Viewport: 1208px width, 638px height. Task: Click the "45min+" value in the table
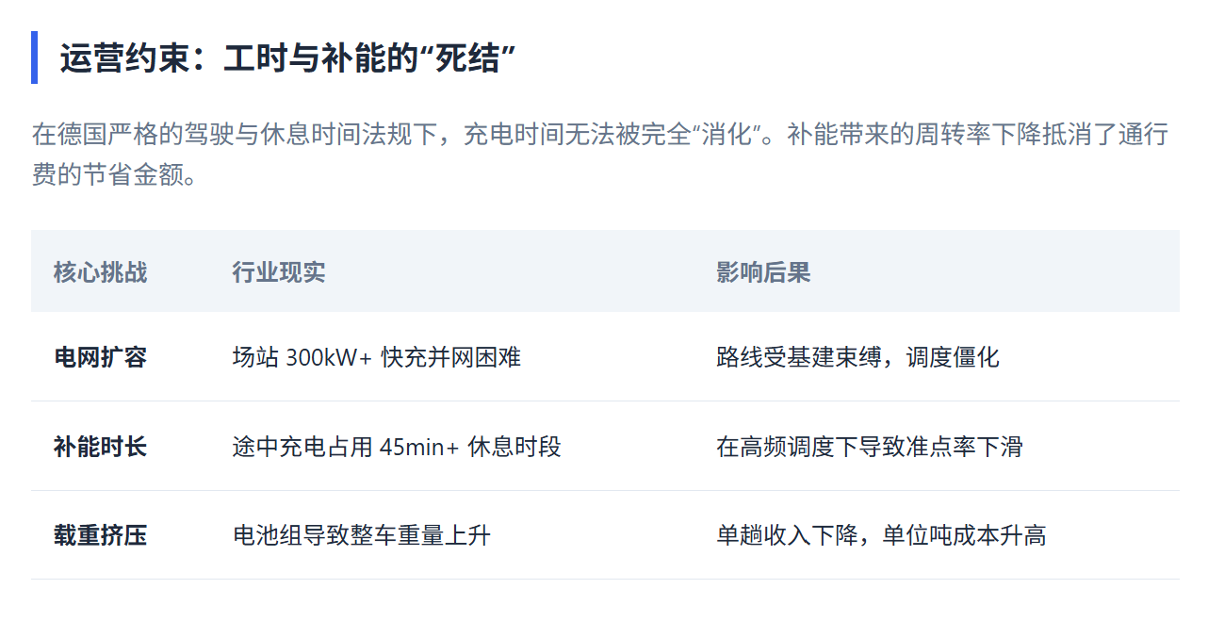pyautogui.click(x=419, y=447)
